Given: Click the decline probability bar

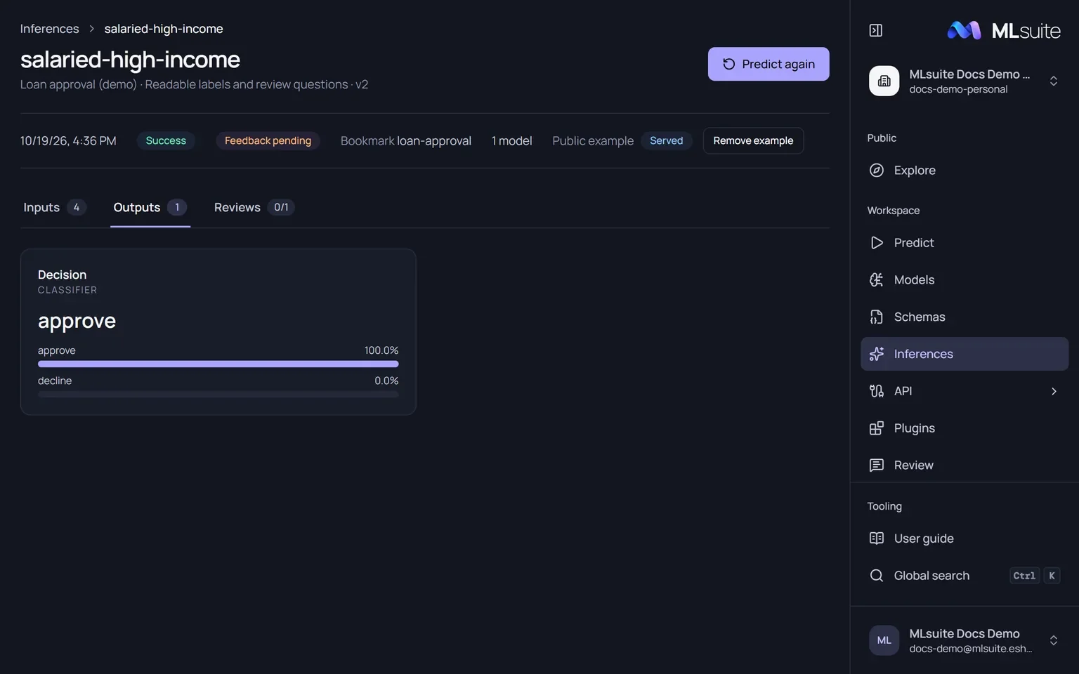Looking at the screenshot, I should tap(218, 395).
